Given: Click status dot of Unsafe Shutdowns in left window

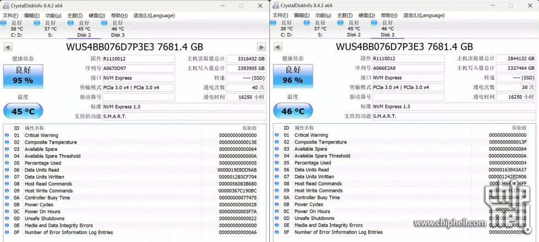Looking at the screenshot, I should coord(7,218).
